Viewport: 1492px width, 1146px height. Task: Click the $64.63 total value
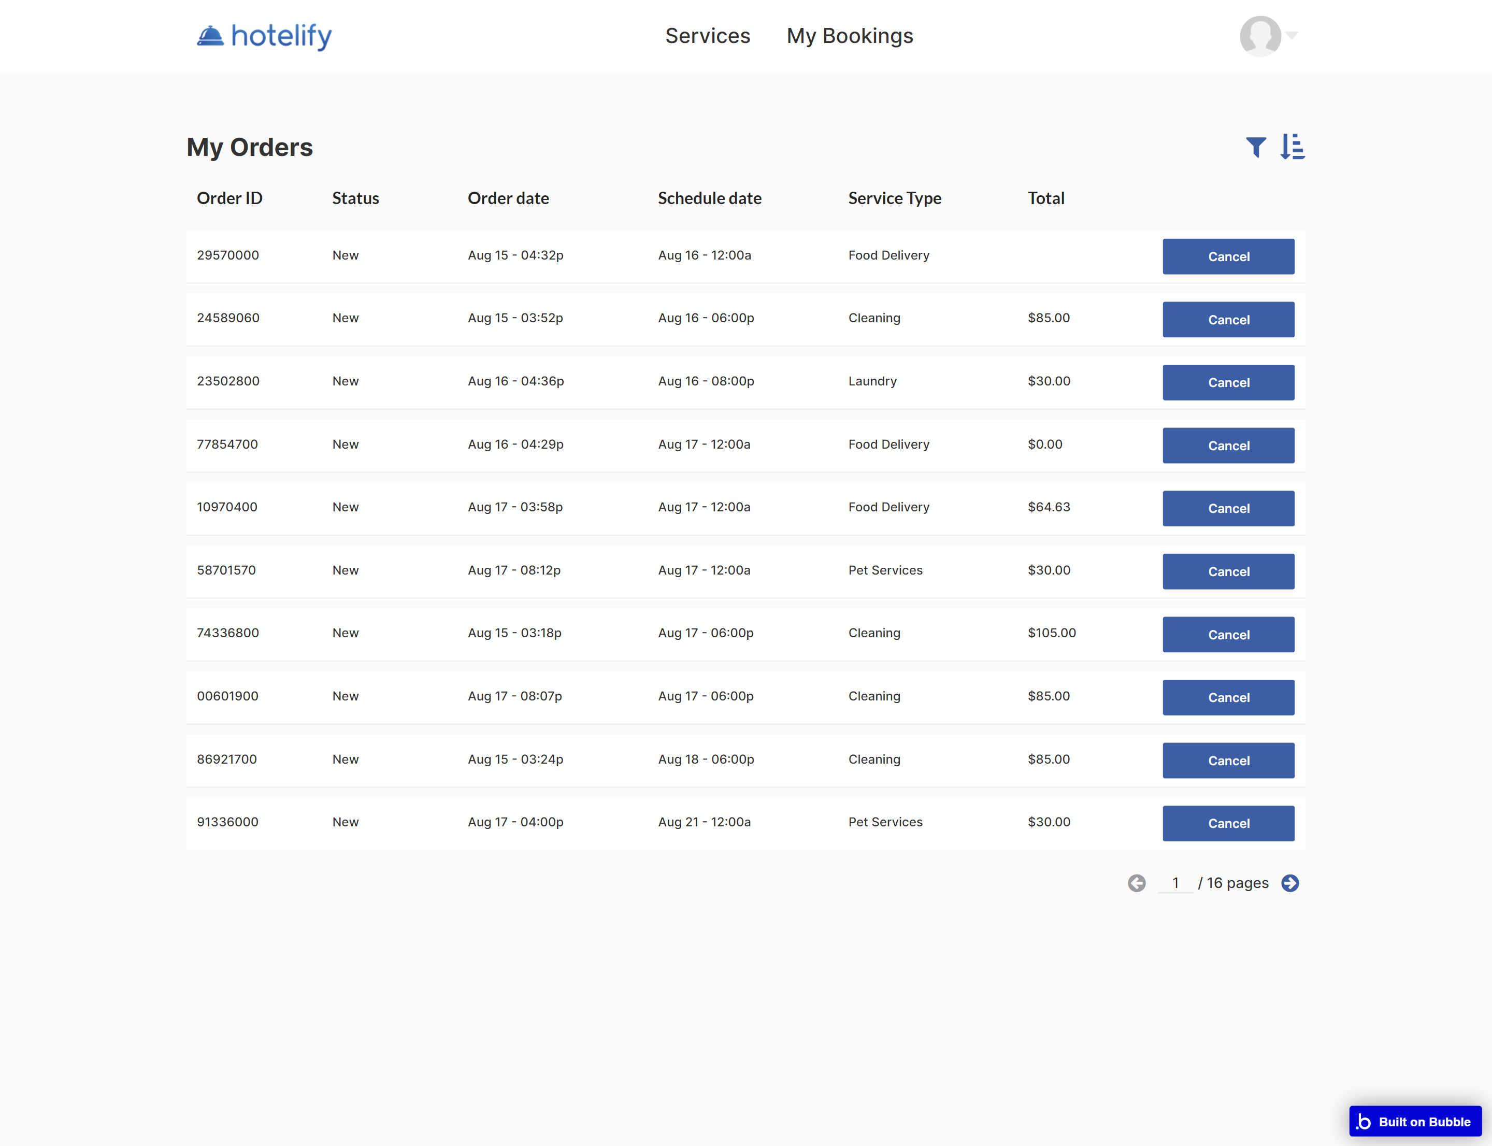coord(1049,507)
